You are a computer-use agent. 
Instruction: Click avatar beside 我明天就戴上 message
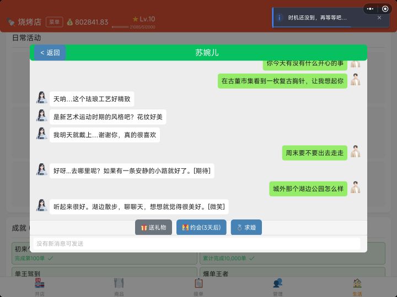41,133
